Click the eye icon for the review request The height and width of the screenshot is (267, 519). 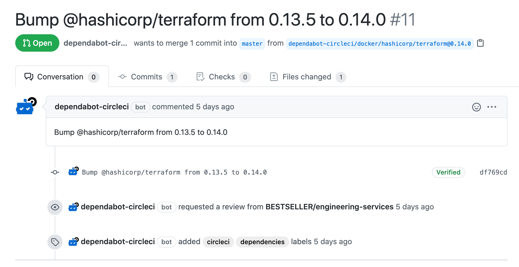(55, 207)
